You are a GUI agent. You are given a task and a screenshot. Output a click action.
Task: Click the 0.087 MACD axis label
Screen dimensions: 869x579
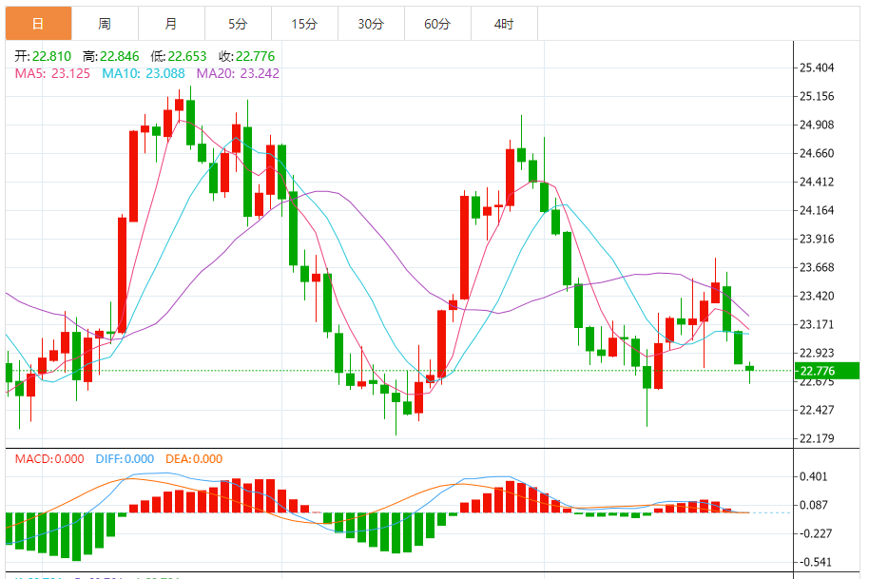[x=814, y=505]
